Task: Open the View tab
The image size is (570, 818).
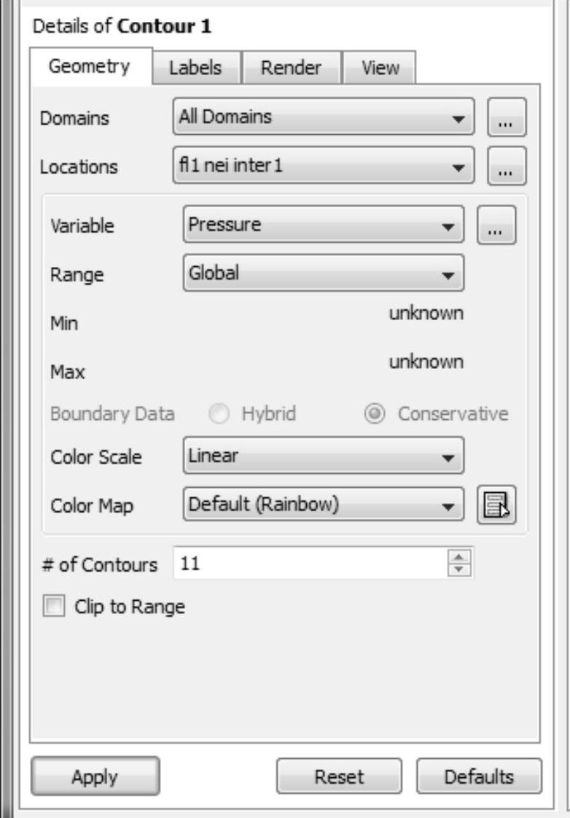Action: 380,69
